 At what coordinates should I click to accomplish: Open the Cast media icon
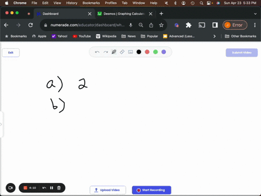tap(202, 25)
